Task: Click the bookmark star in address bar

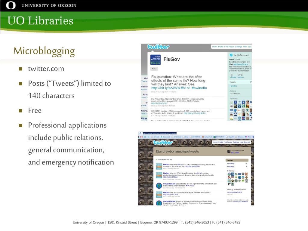Action: 140,133
